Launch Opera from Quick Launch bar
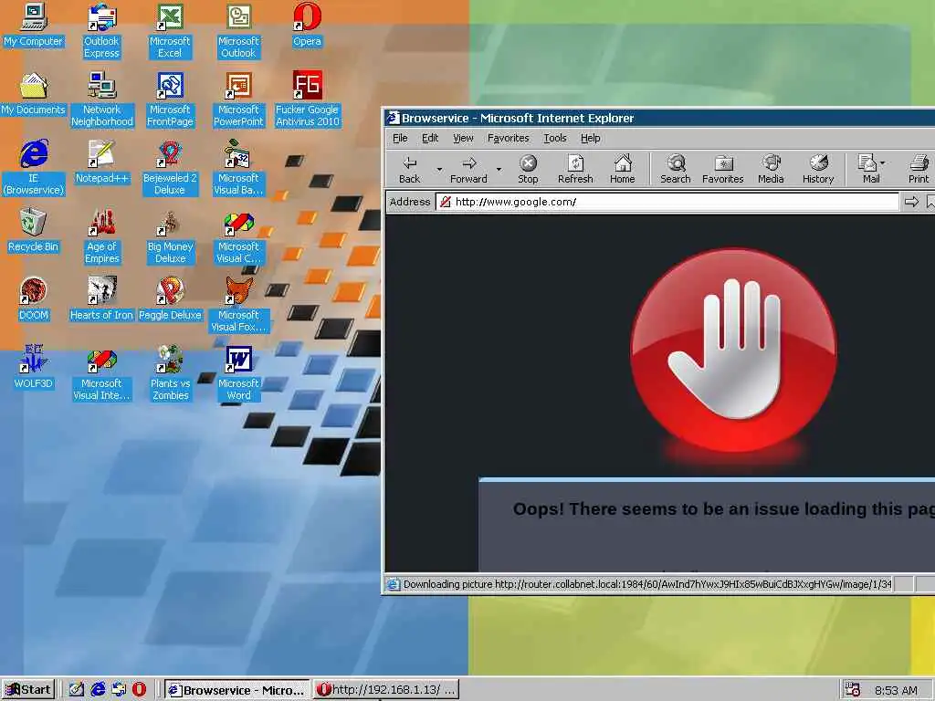Screen dimensions: 935x701 tap(140, 690)
